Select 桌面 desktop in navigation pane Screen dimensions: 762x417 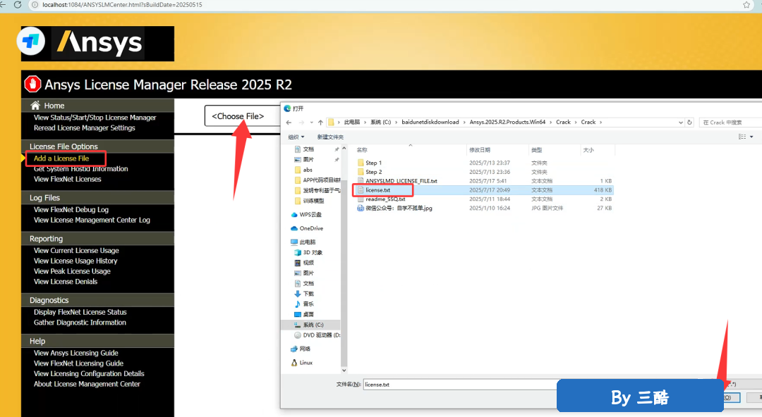(x=304, y=315)
